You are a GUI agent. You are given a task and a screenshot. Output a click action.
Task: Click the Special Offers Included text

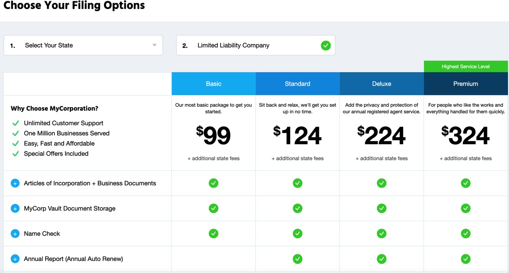[56, 154]
